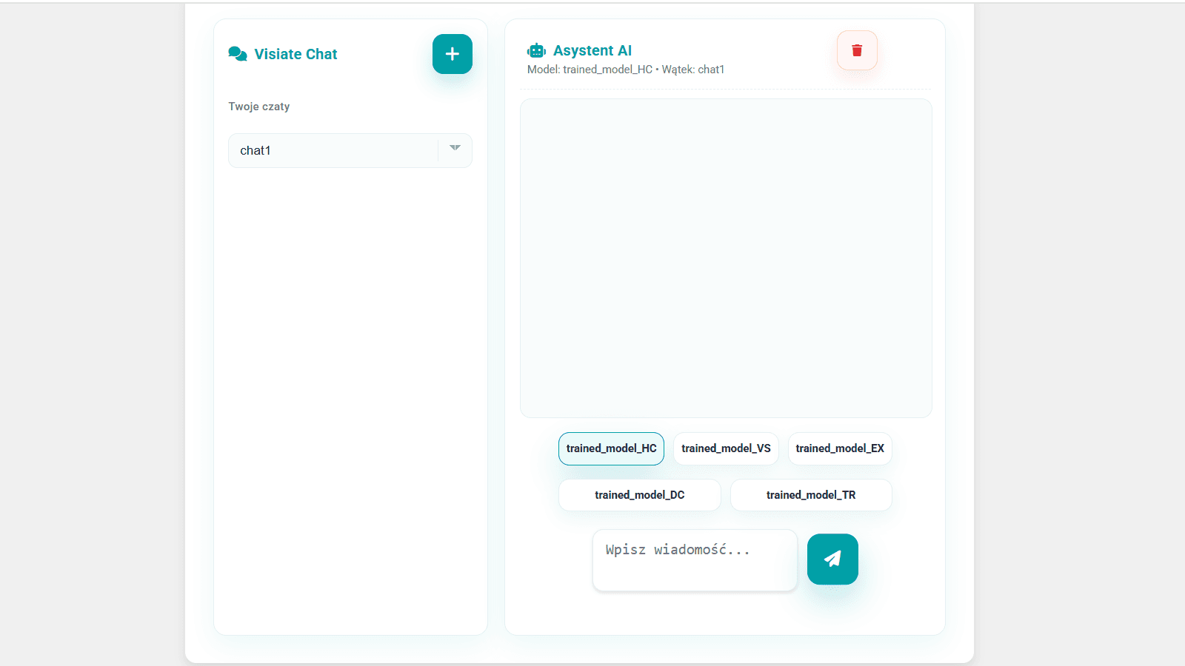Choose the trained_model_EX model
Image resolution: width=1185 pixels, height=666 pixels.
coord(840,448)
